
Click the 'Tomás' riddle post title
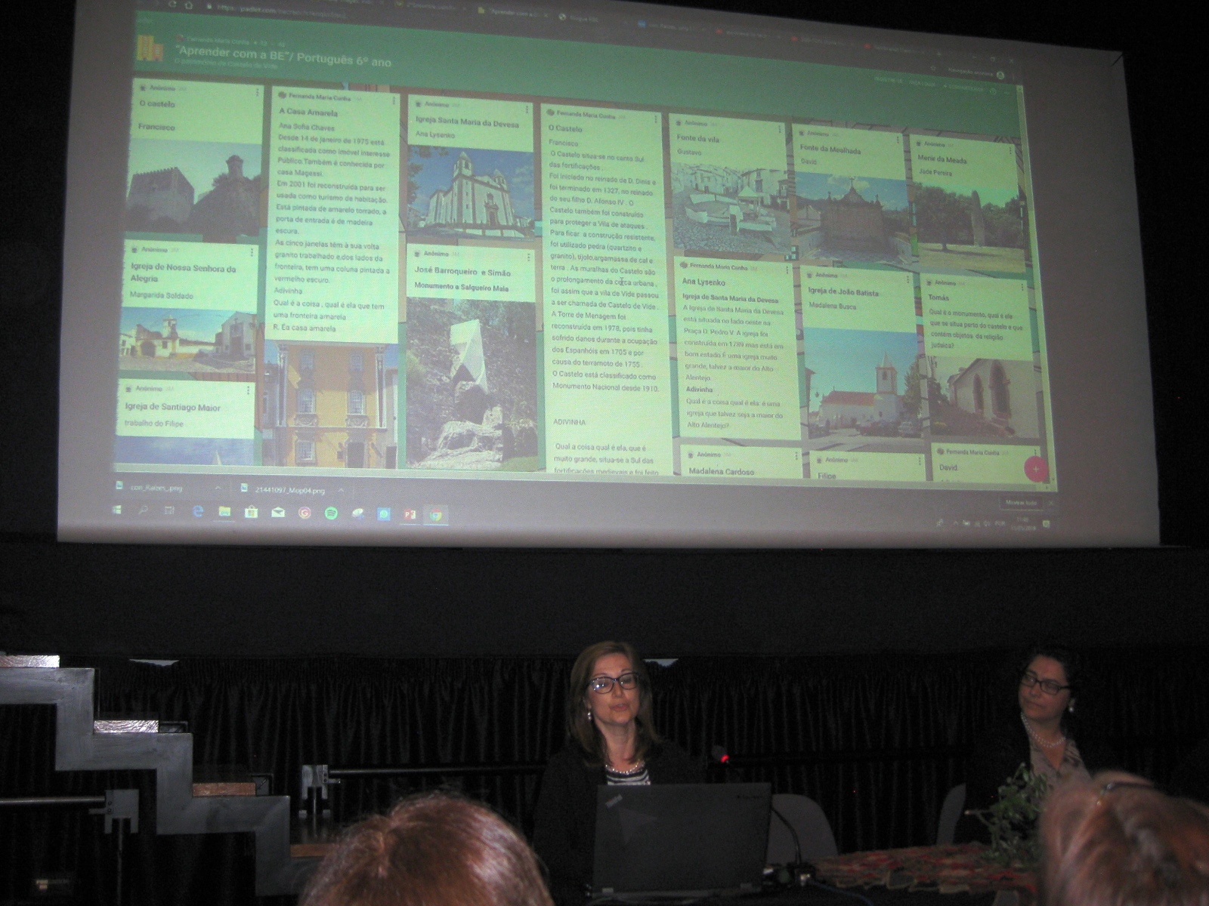point(938,297)
